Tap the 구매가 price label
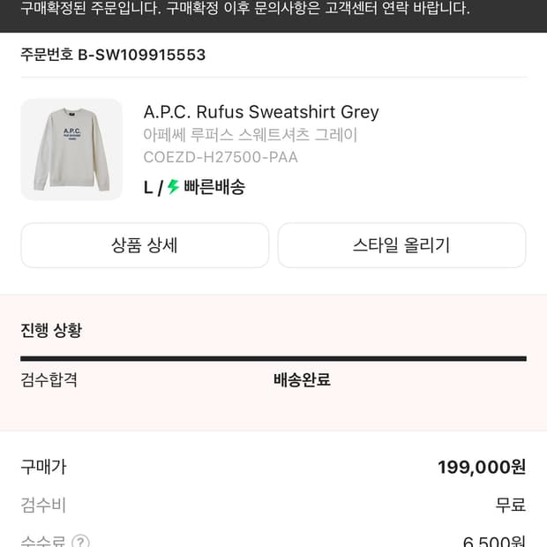The image size is (547, 547). (x=43, y=467)
